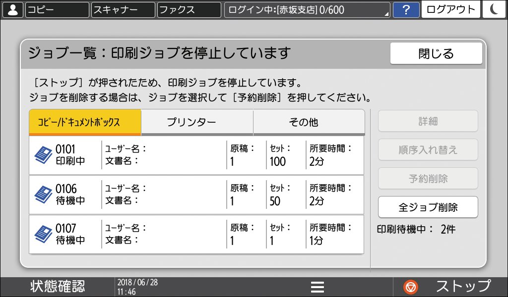508x297 pixels.
Task: Open the help screen via the ? icon
Action: (407, 9)
